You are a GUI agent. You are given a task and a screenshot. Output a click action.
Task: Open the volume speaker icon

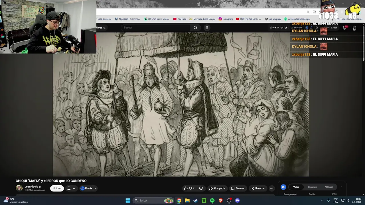pos(347,200)
